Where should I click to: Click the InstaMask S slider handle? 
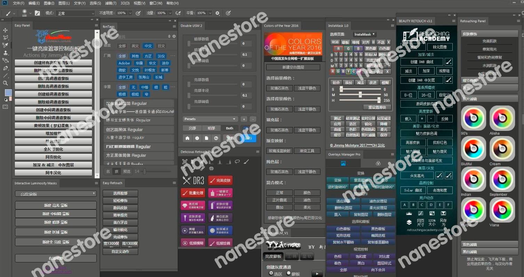click(341, 89)
